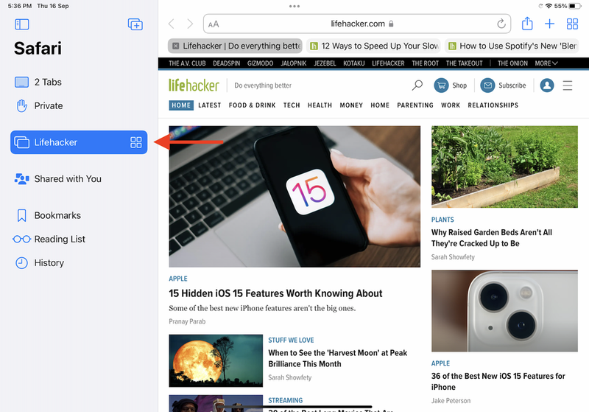
Task: View author Jake Peterson
Action: click(451, 401)
